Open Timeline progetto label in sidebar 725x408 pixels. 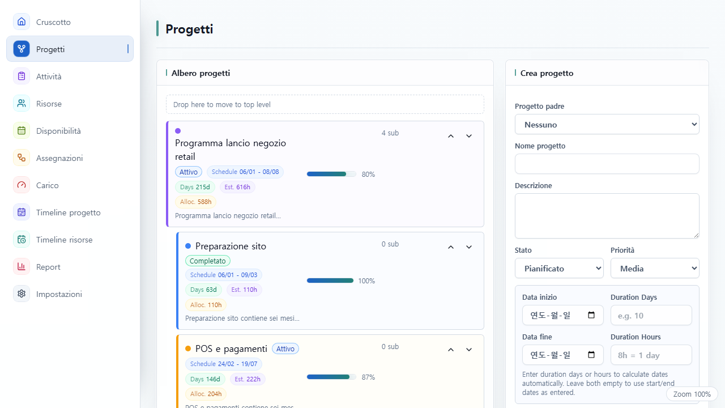tap(69, 212)
